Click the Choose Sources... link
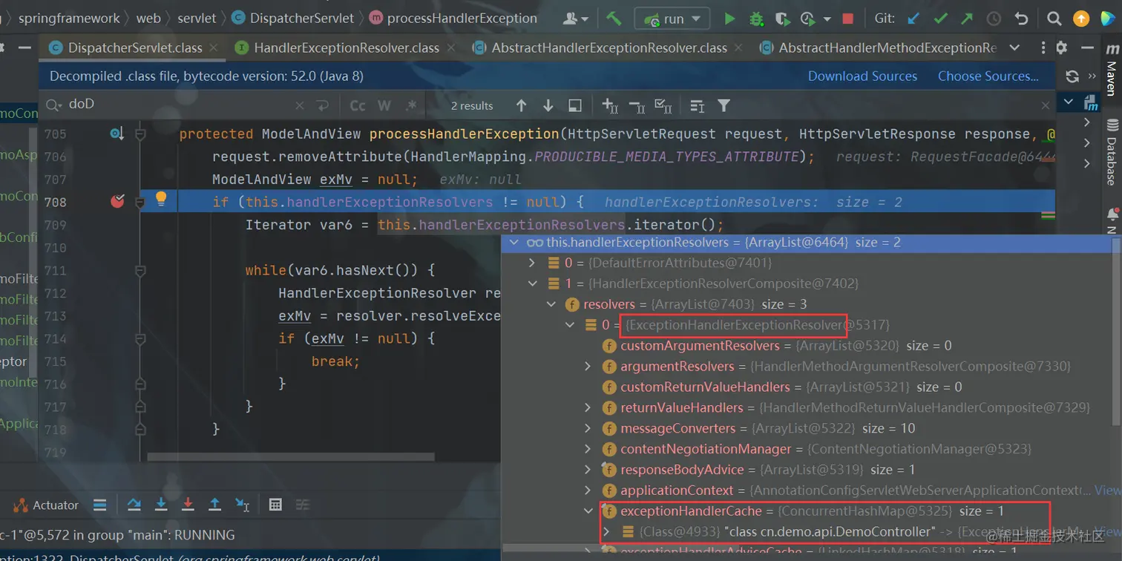This screenshot has height=561, width=1122. click(x=988, y=76)
